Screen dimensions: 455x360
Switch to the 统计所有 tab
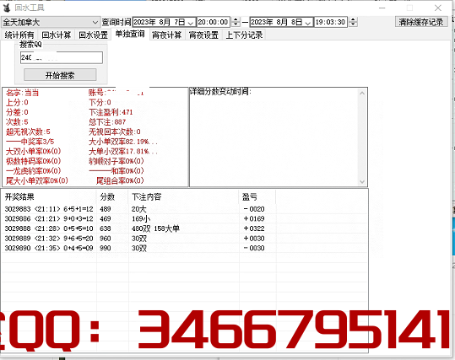(19, 35)
